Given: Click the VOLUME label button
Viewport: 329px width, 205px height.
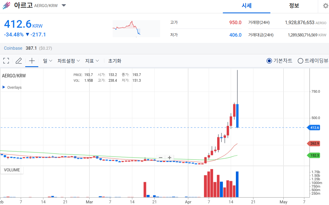Looking at the screenshot, I should point(12,170).
